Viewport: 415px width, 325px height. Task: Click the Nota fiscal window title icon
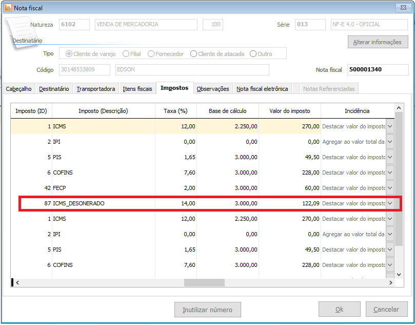(8, 8)
